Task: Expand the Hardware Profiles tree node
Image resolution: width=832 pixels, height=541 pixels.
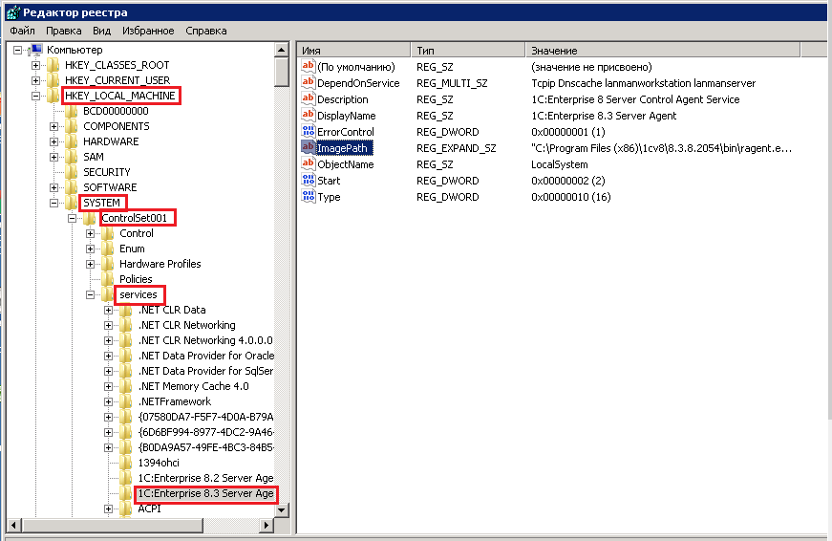Action: 91,264
